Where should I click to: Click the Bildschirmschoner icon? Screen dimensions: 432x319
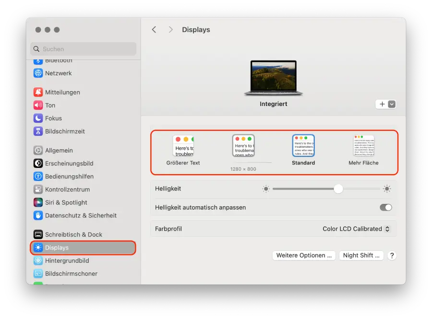38,273
